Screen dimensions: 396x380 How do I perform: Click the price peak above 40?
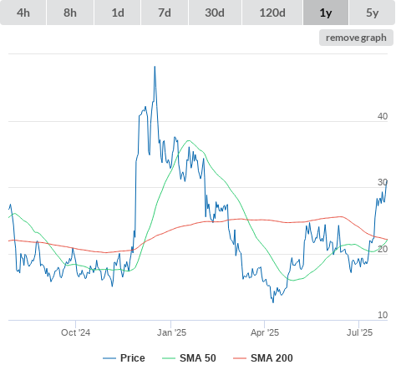(155, 67)
